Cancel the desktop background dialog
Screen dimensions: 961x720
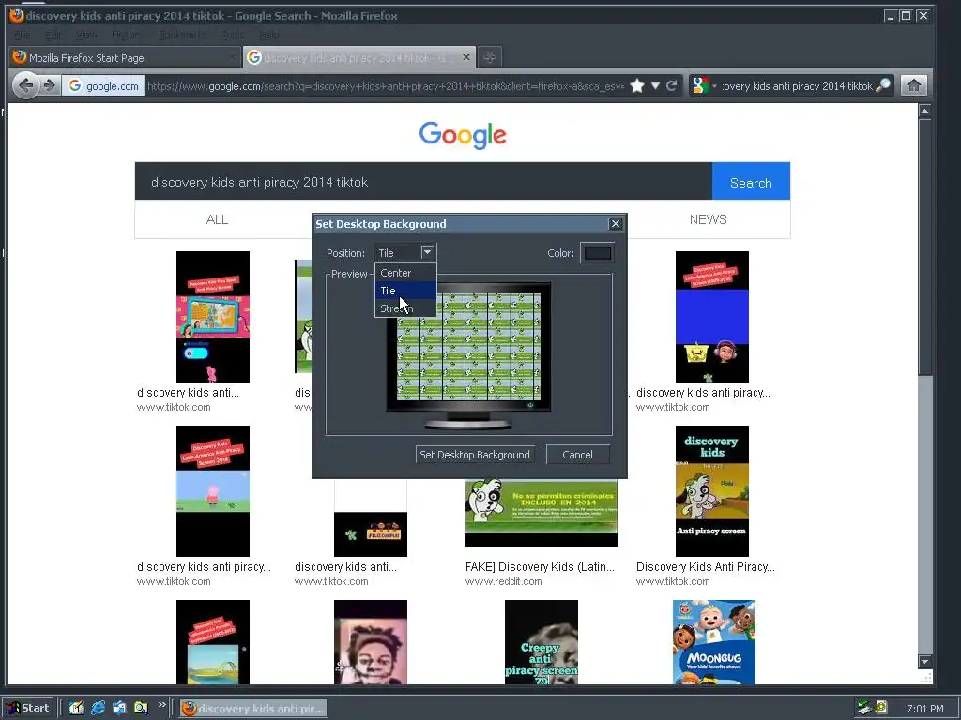point(577,455)
